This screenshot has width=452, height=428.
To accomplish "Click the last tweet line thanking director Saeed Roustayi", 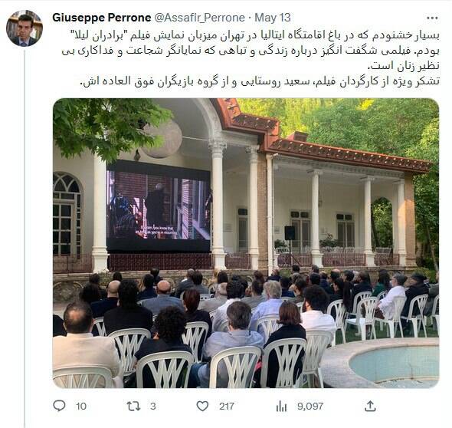I will [x=260, y=81].
